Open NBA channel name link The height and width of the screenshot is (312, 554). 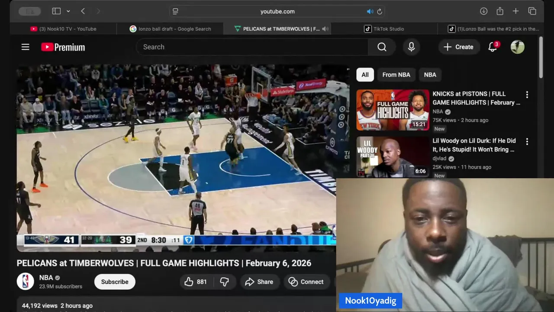pos(46,278)
